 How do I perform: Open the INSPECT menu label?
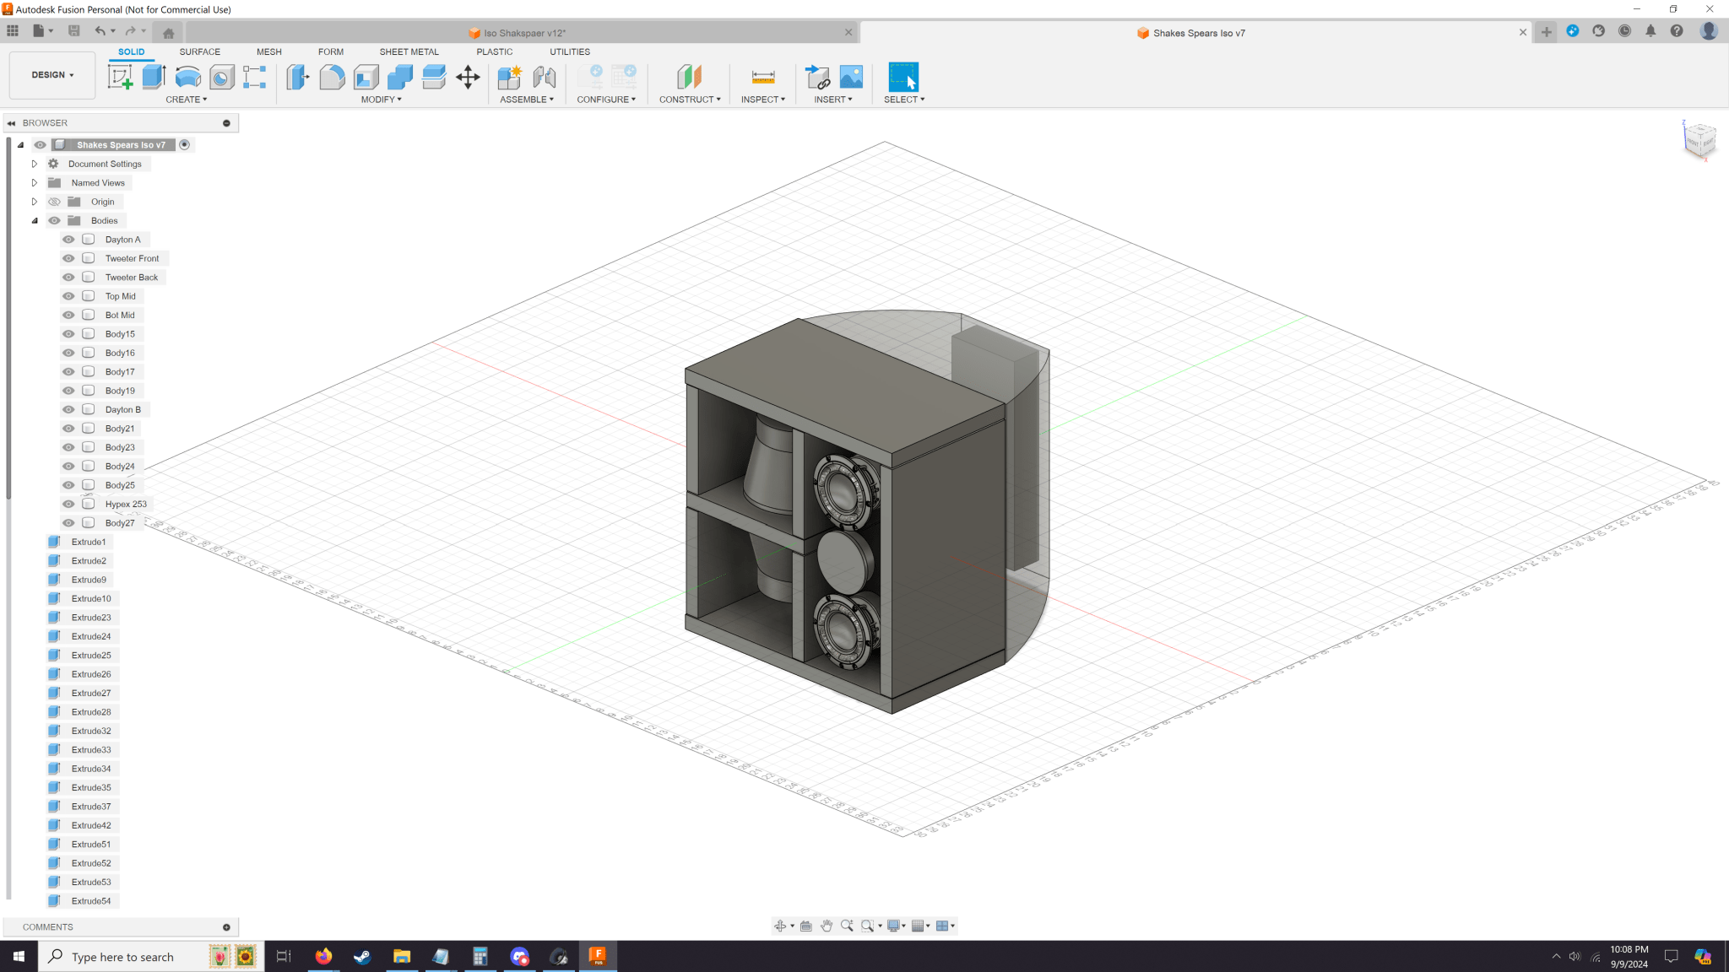pyautogui.click(x=763, y=100)
